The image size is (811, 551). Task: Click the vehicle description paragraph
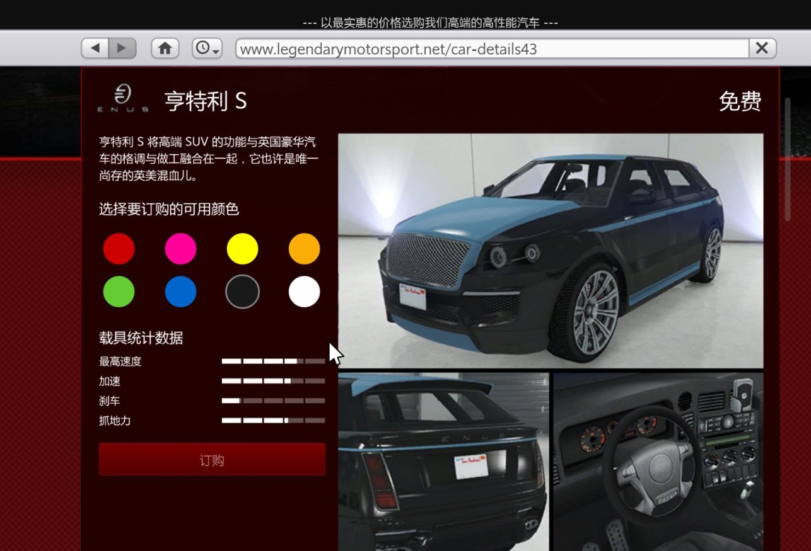209,159
